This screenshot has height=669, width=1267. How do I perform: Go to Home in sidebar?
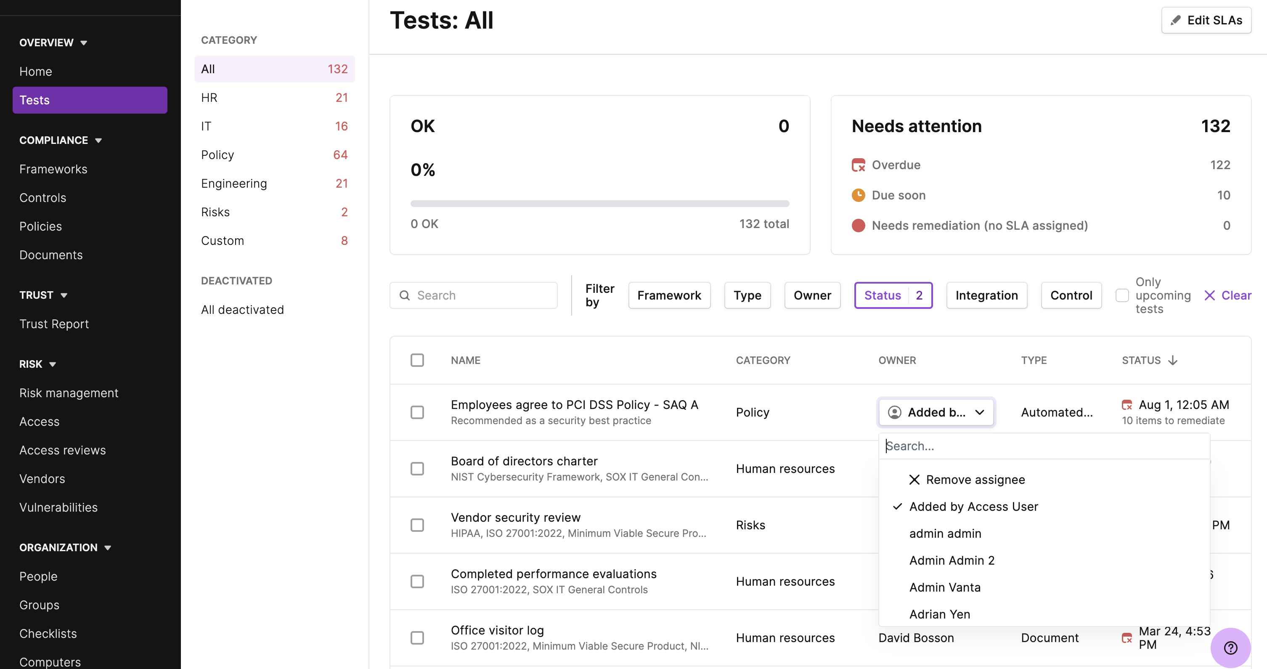[35, 72]
